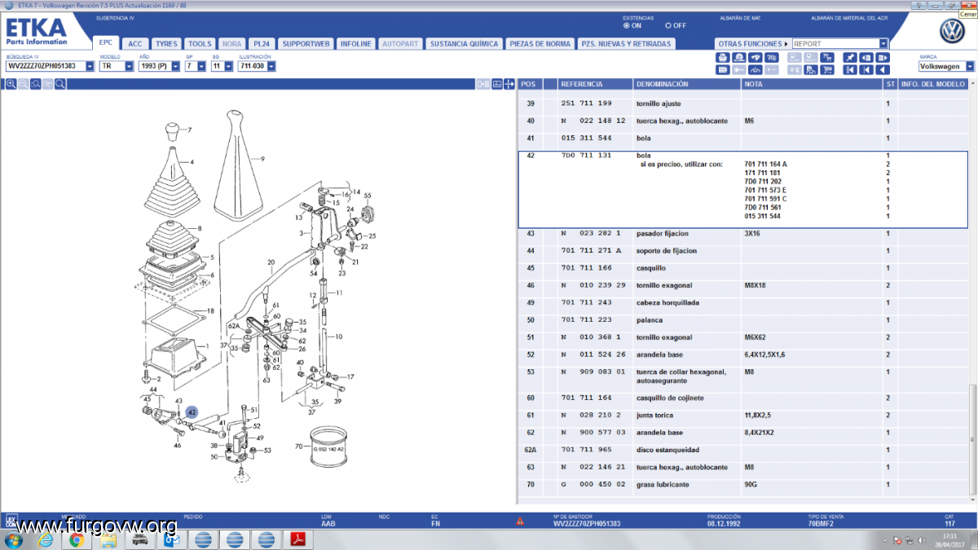Click the POS column header
The image size is (978, 550).
click(x=530, y=84)
